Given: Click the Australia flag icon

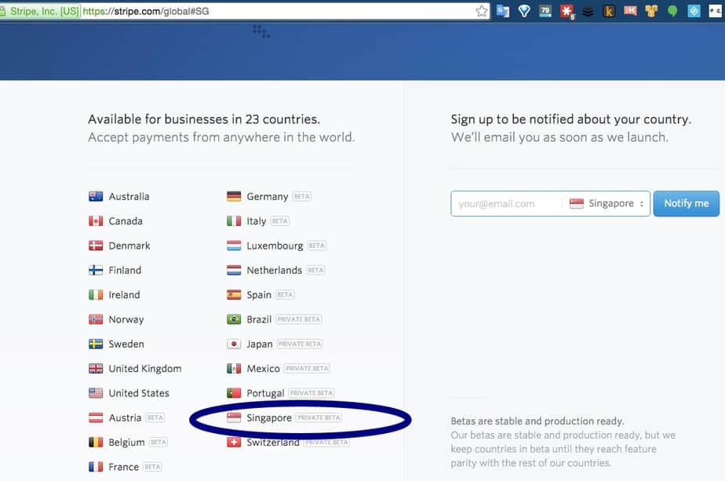Looking at the screenshot, I should tap(96, 197).
